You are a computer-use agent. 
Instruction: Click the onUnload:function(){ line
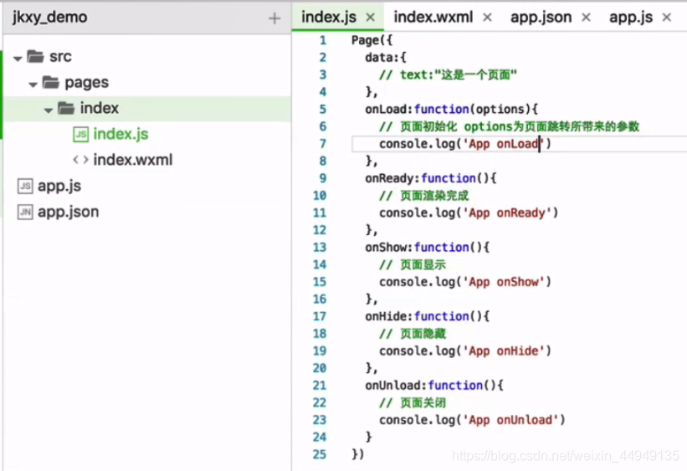pyautogui.click(x=434, y=386)
